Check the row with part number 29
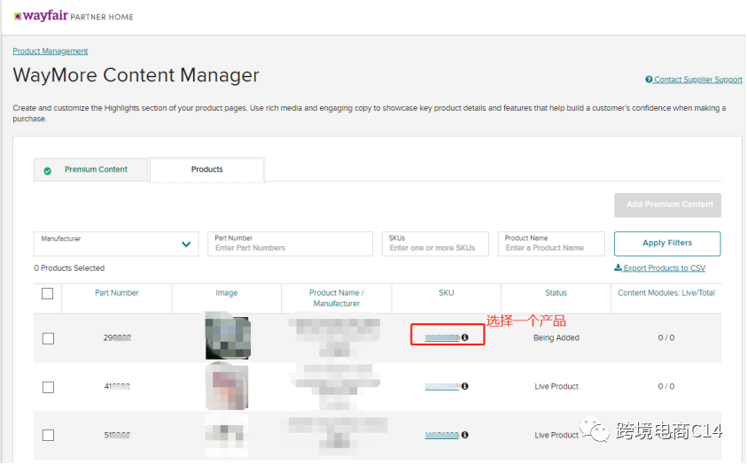This screenshot has width=747, height=464. 48,338
